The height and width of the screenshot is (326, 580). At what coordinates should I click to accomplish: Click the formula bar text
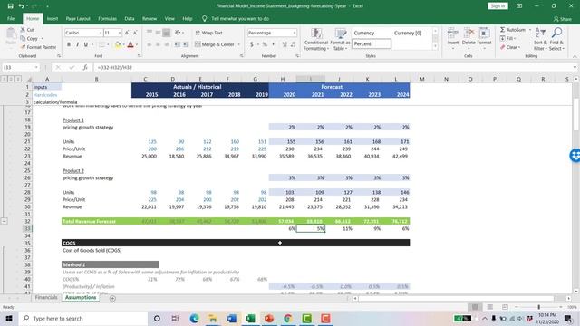(115, 67)
